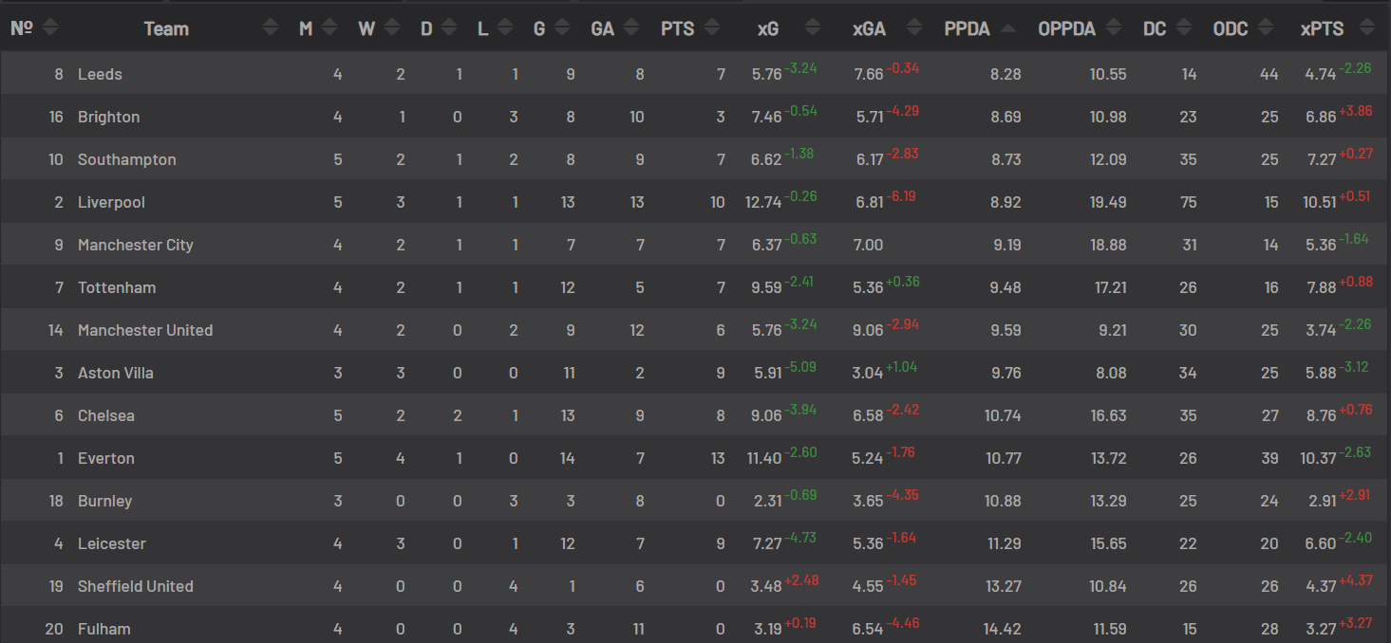Select the Everton team name
This screenshot has height=643, width=1391.
[106, 458]
